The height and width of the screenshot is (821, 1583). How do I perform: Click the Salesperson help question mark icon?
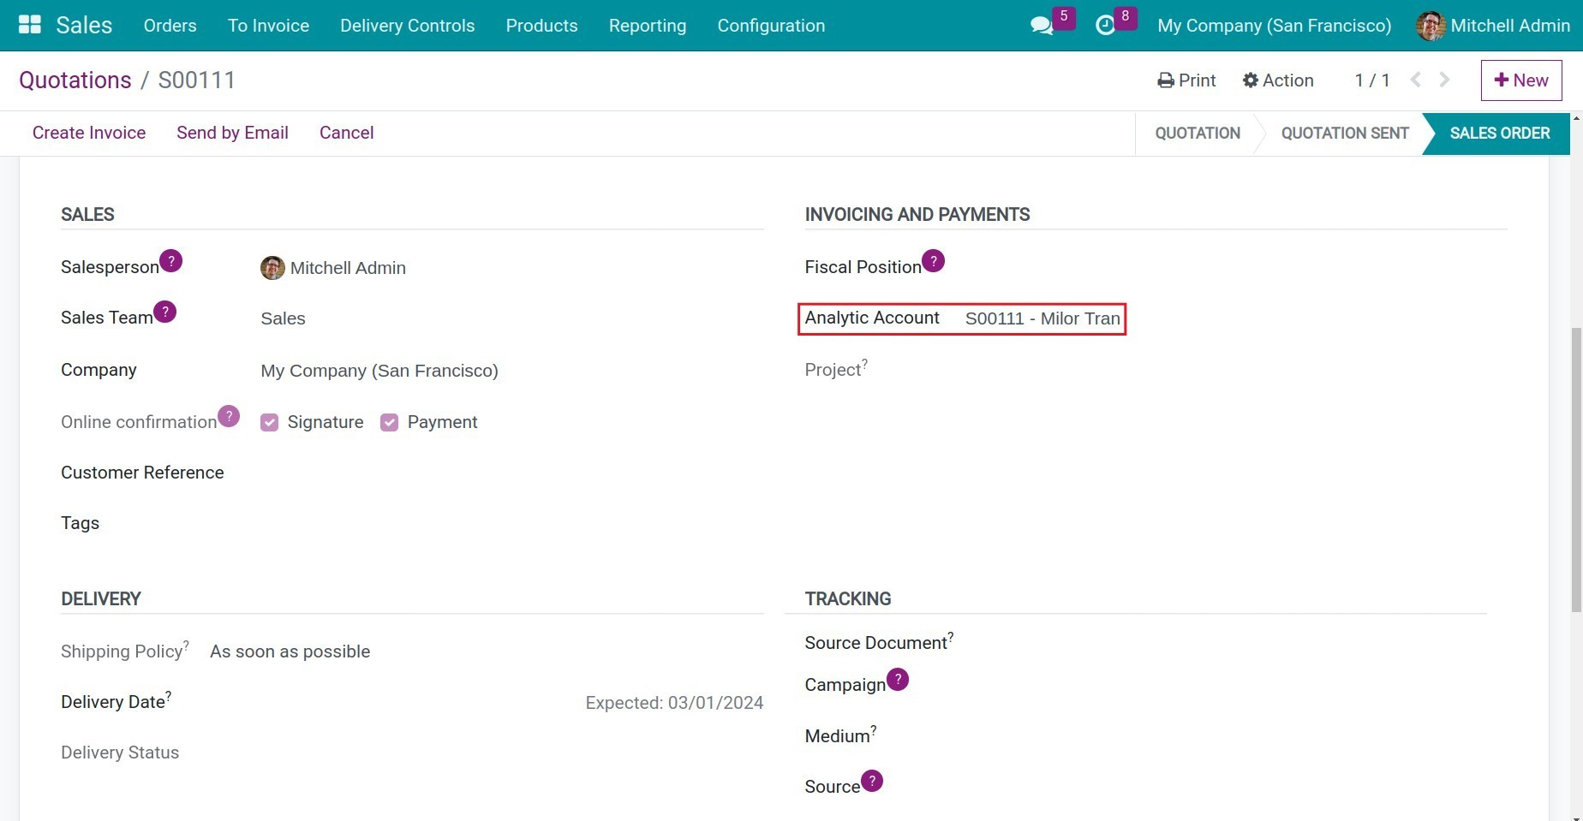(x=170, y=260)
